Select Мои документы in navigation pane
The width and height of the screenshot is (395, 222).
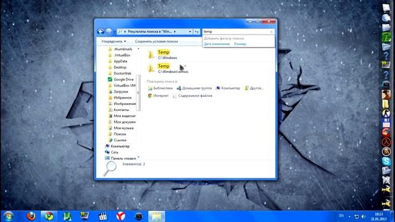[x=124, y=122]
